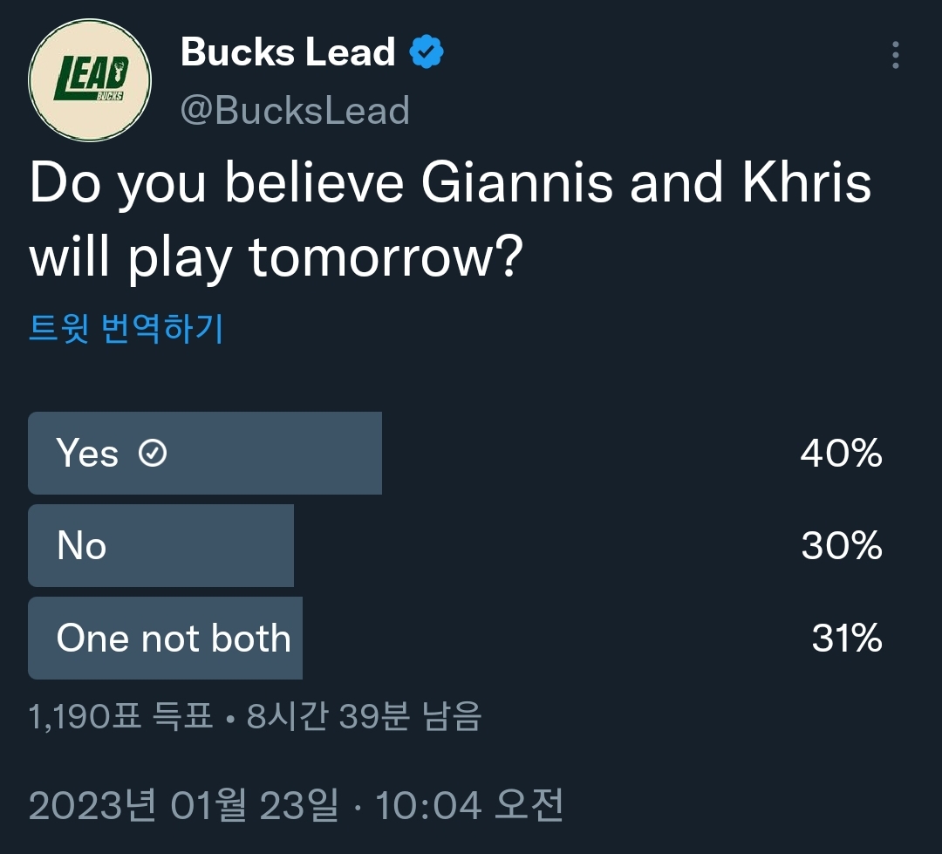Click 트윗 번역하기 to translate the tweet
Viewport: 942px width, 854px height.
[126, 329]
